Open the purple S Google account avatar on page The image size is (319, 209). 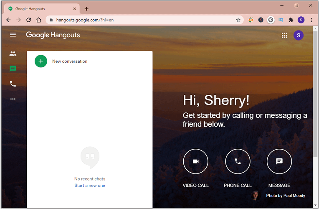coord(299,35)
